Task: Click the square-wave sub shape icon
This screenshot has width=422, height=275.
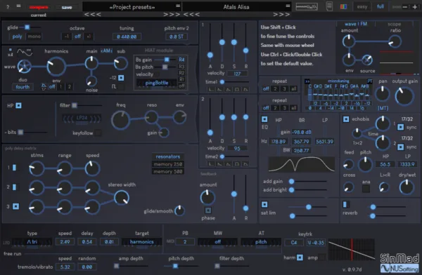Action: pos(114,86)
